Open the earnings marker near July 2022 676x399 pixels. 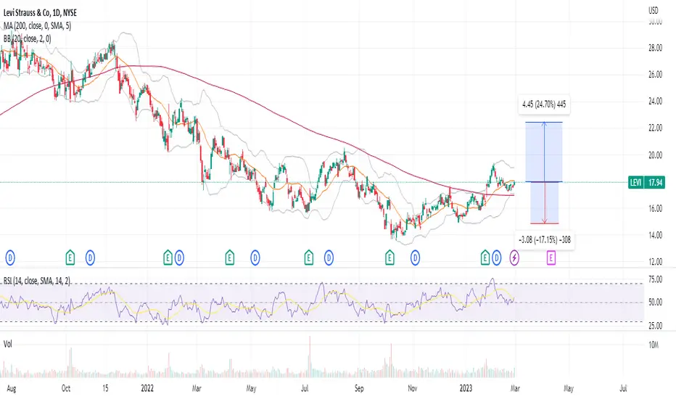point(309,258)
